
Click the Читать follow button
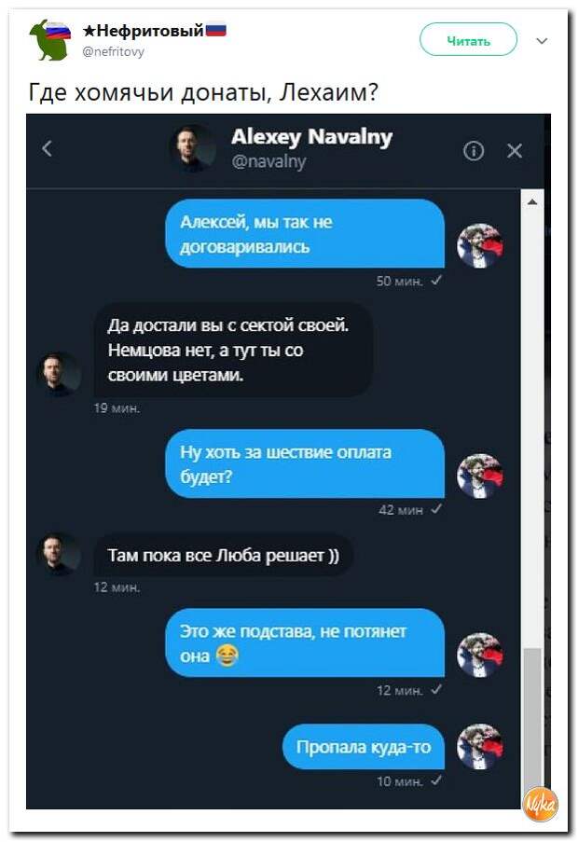(x=468, y=40)
